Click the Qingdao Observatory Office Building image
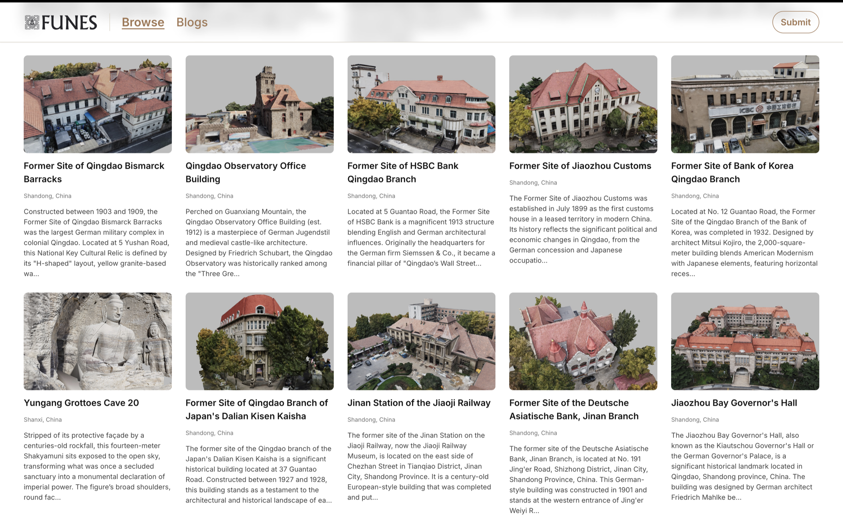This screenshot has height=529, width=843. coord(259,104)
